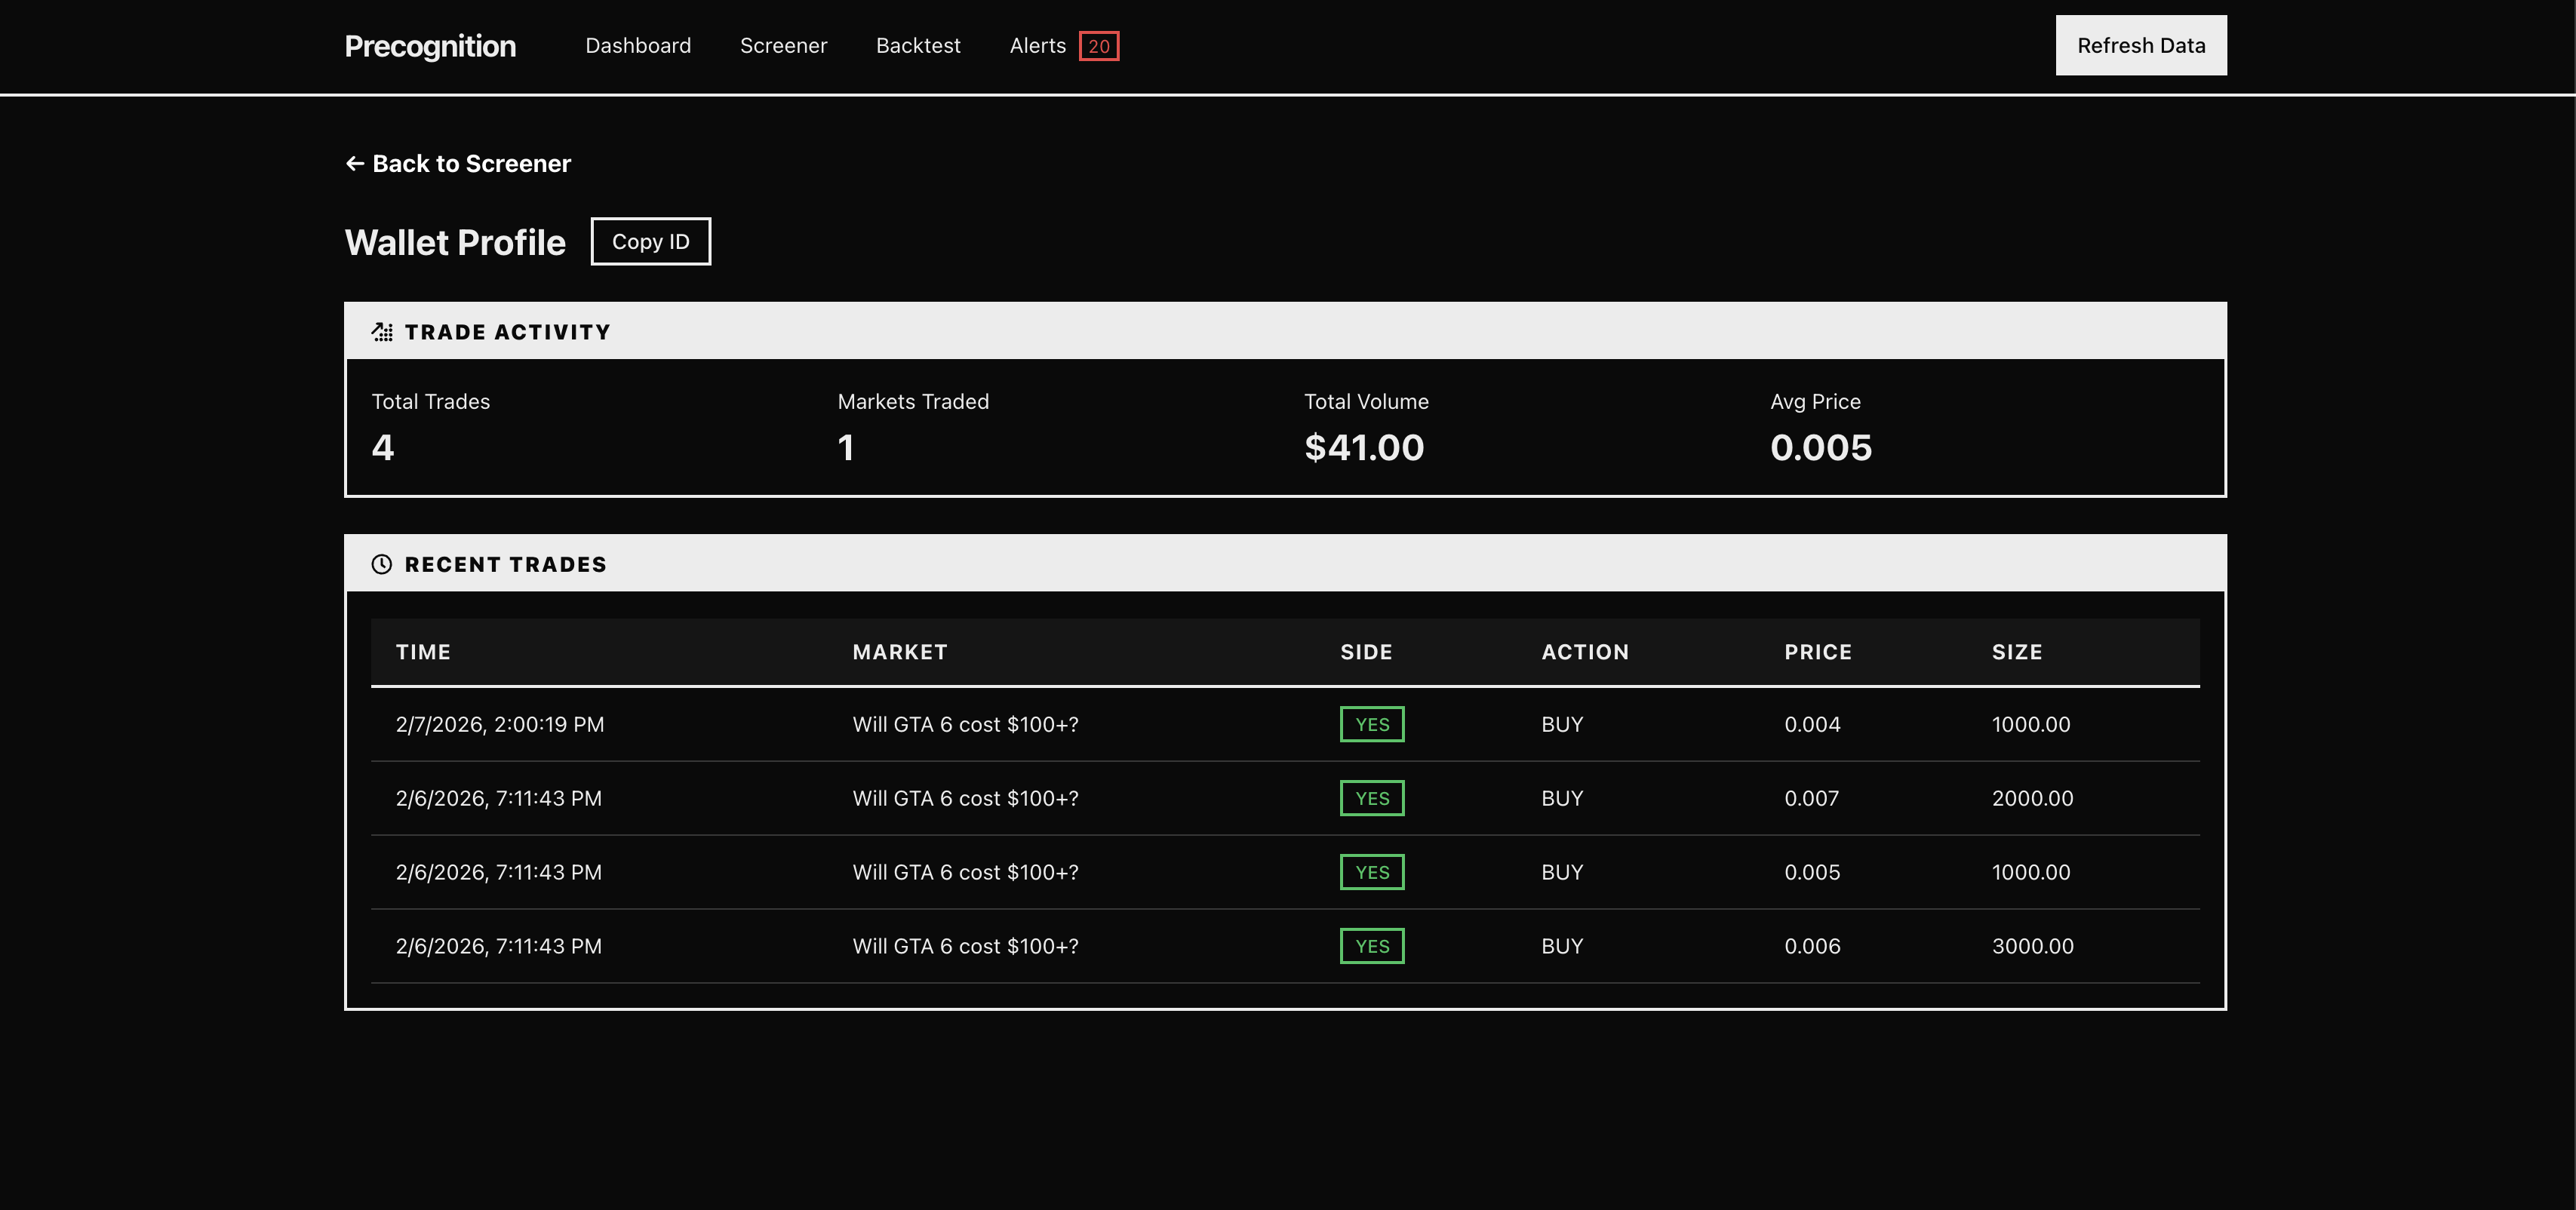Viewport: 2576px width, 1210px height.
Task: Open the Alerts badge showing 20
Action: 1098,46
